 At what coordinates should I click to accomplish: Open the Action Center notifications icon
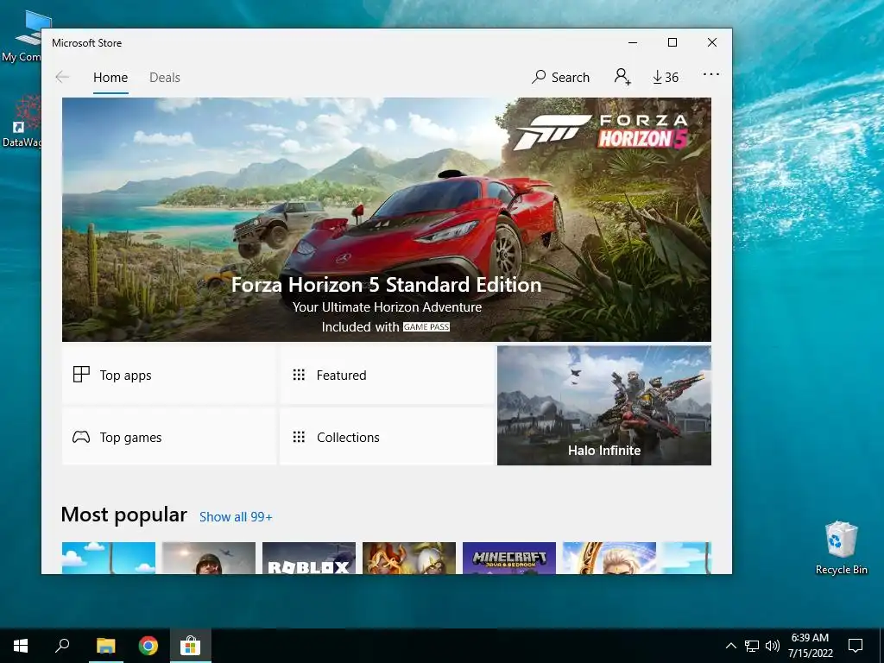click(x=856, y=646)
